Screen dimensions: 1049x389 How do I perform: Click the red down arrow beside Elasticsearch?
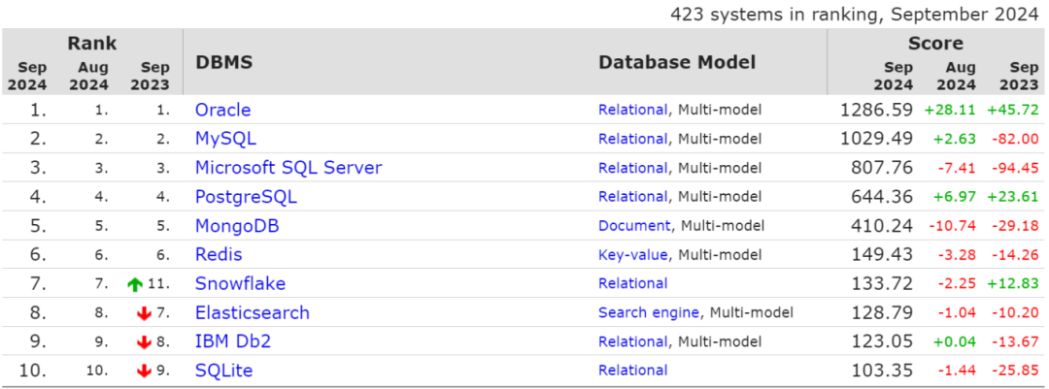[x=144, y=313]
